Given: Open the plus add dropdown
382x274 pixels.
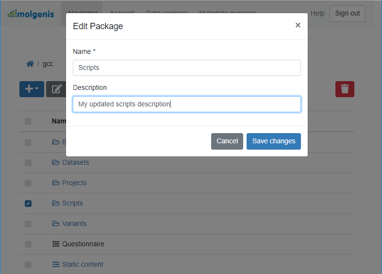Looking at the screenshot, I should point(32,89).
